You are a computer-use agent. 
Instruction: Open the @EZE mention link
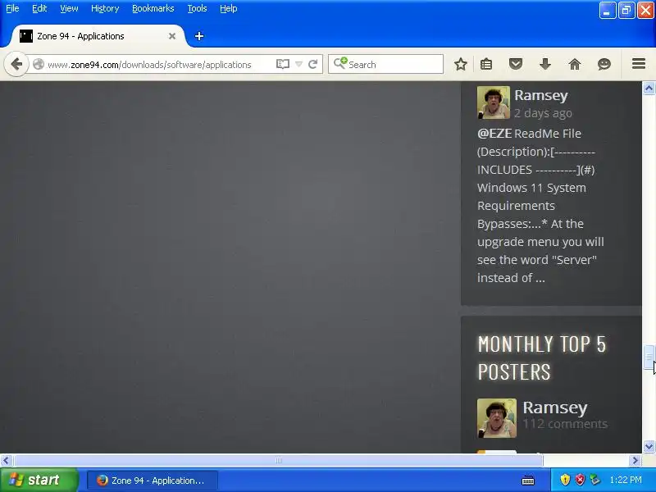point(494,134)
